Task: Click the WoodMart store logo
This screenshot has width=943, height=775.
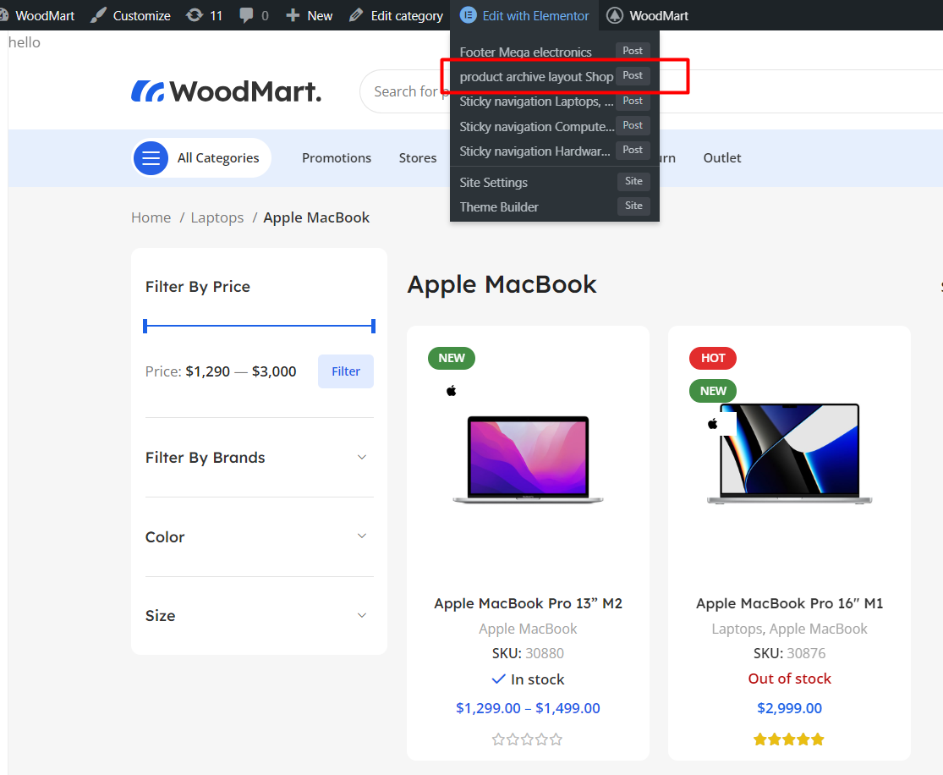Action: pos(226,91)
